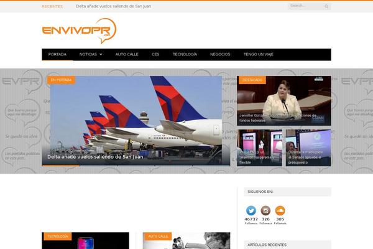Click the 305 SoundCloud followers count
The width and height of the screenshot is (373, 249).
280,219
